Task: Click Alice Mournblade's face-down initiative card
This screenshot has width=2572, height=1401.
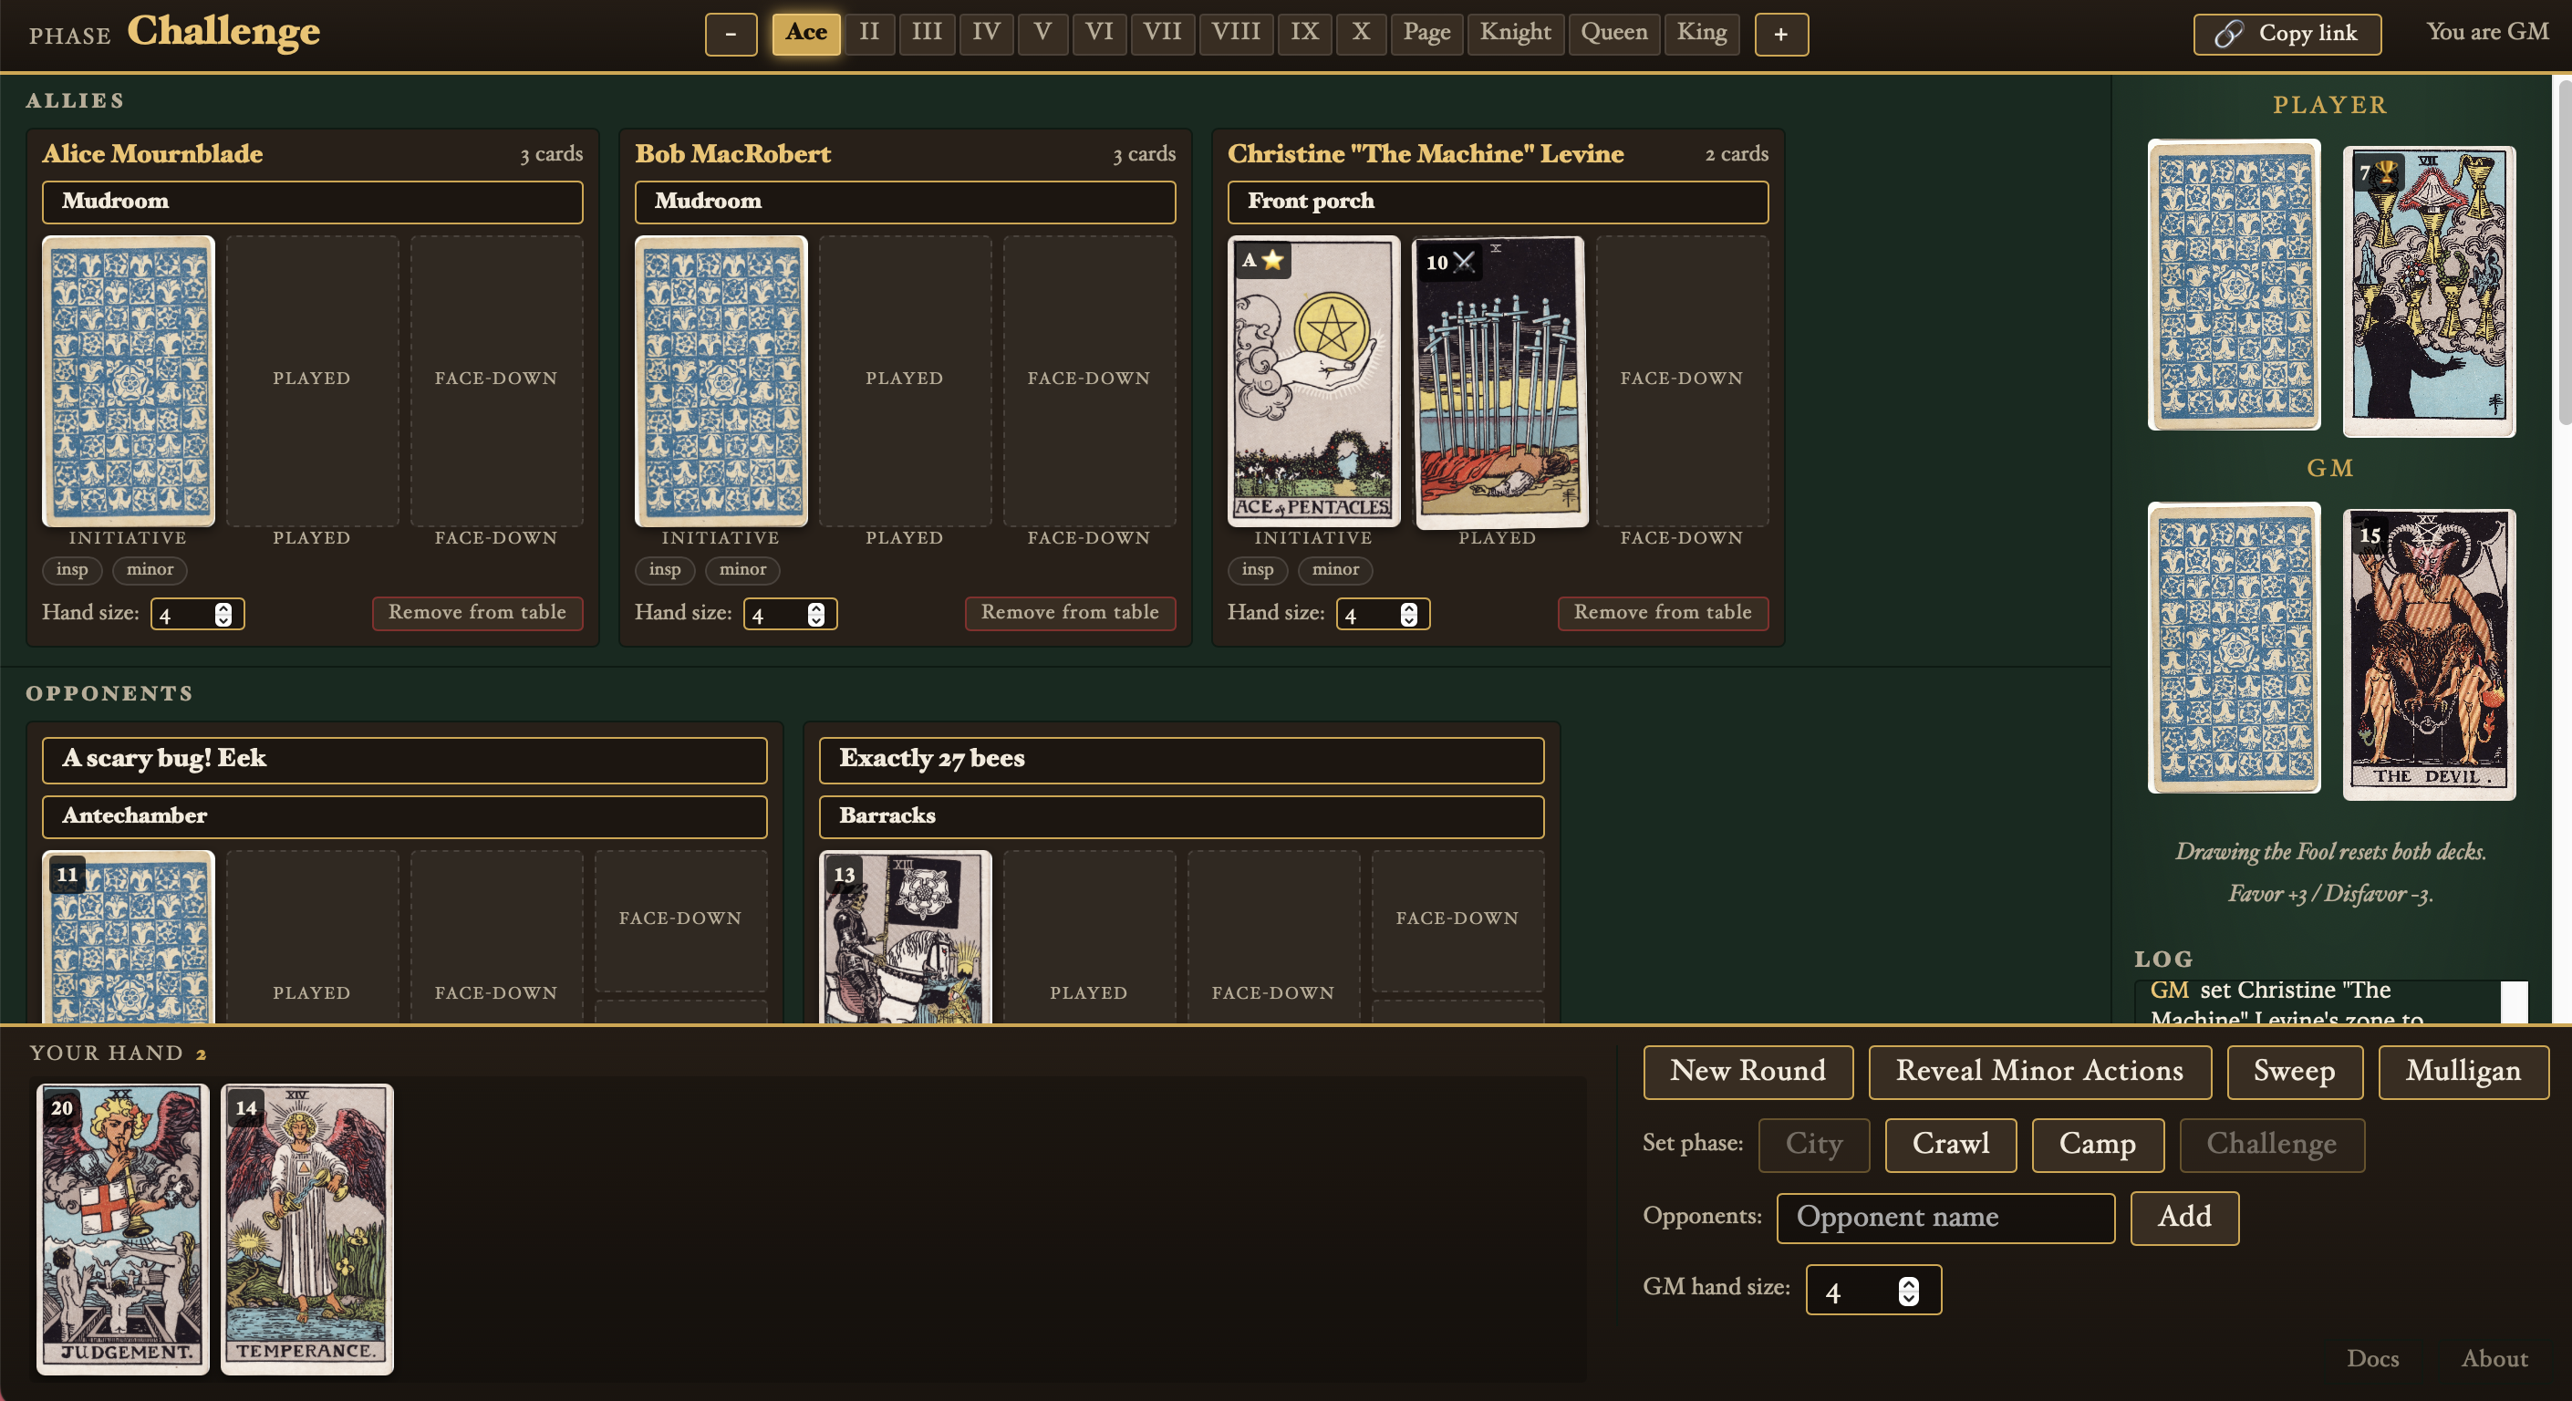Action: click(128, 380)
